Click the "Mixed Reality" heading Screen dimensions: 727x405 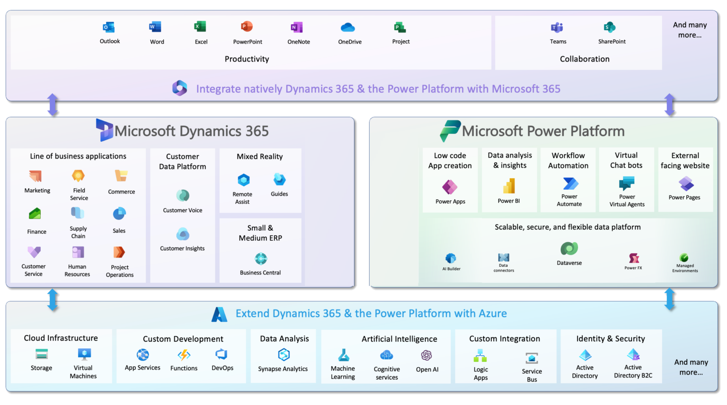pos(260,157)
